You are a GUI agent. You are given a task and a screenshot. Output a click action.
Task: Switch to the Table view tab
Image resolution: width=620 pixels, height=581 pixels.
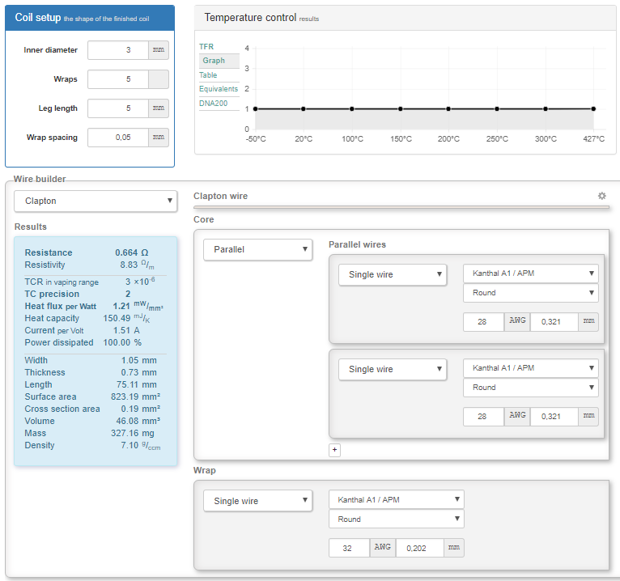208,74
